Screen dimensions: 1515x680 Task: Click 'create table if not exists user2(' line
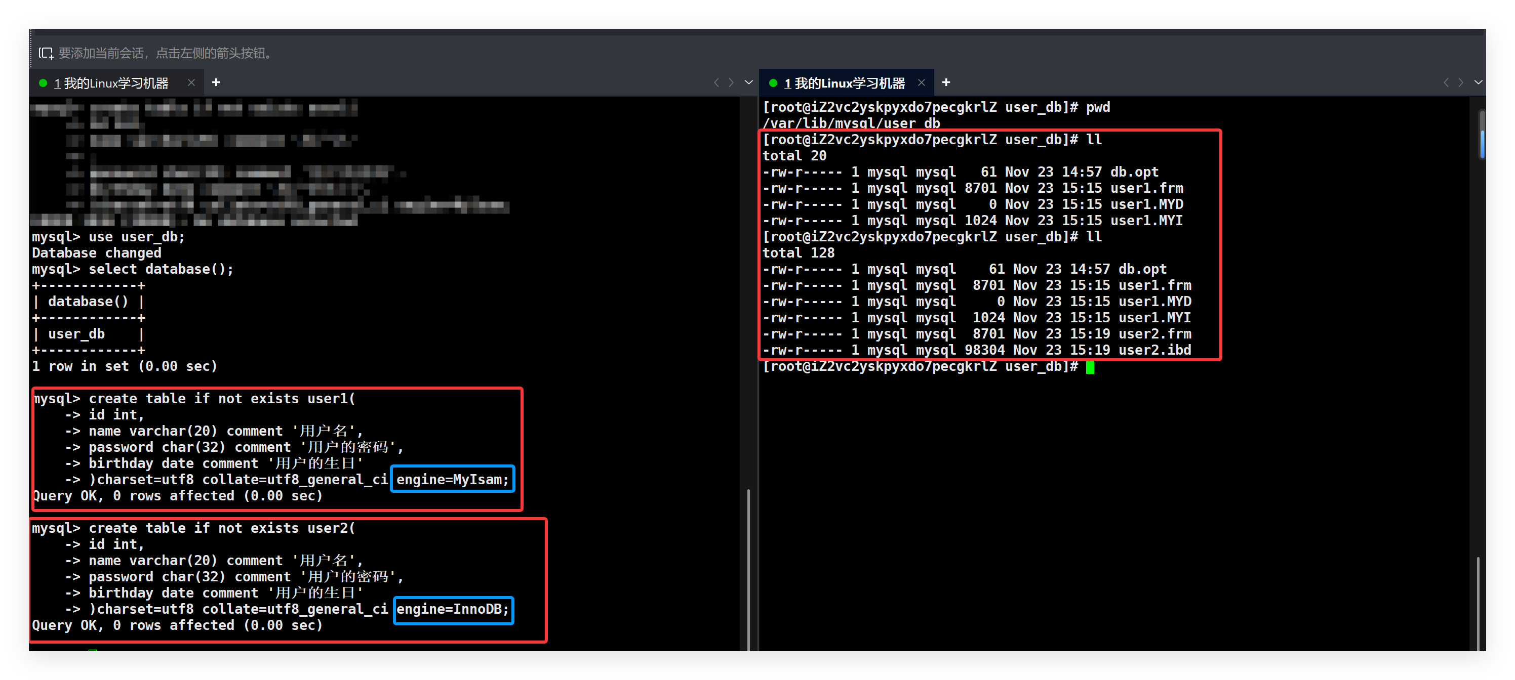pos(222,528)
